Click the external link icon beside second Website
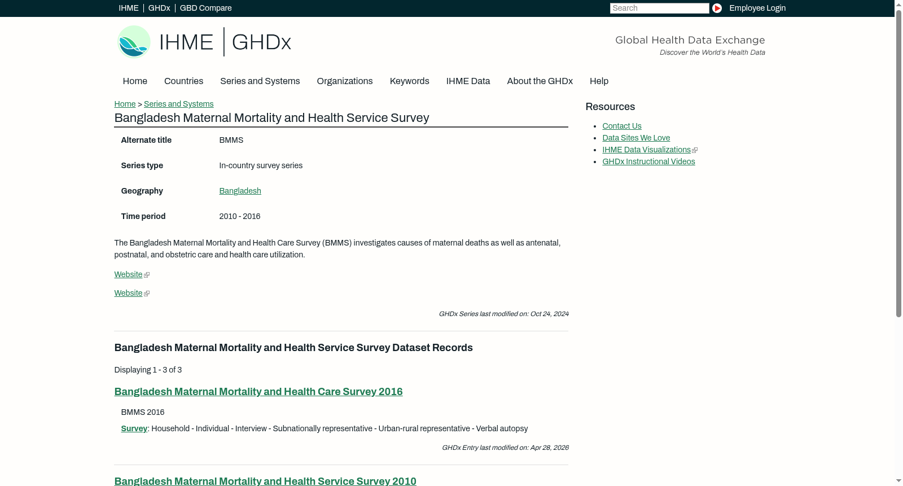The height and width of the screenshot is (486, 903). click(x=147, y=294)
